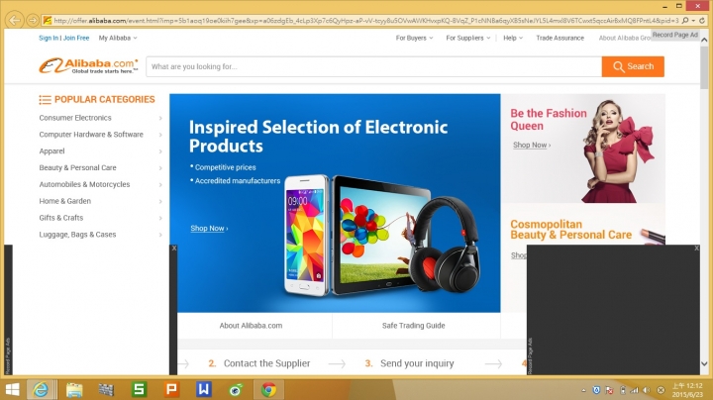This screenshot has width=713, height=400.
Task: Open Google Chrome from the taskbar
Action: coord(268,390)
